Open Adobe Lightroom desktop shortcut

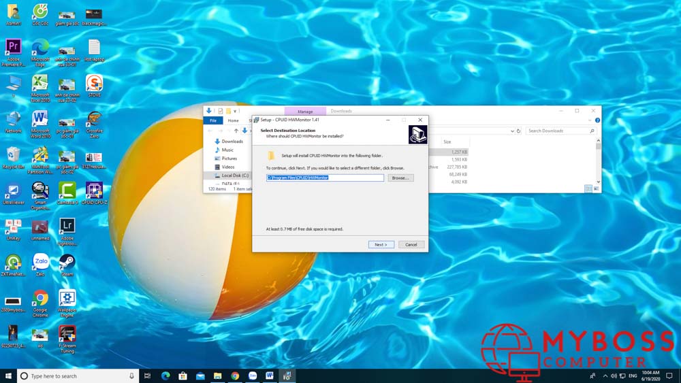click(67, 232)
